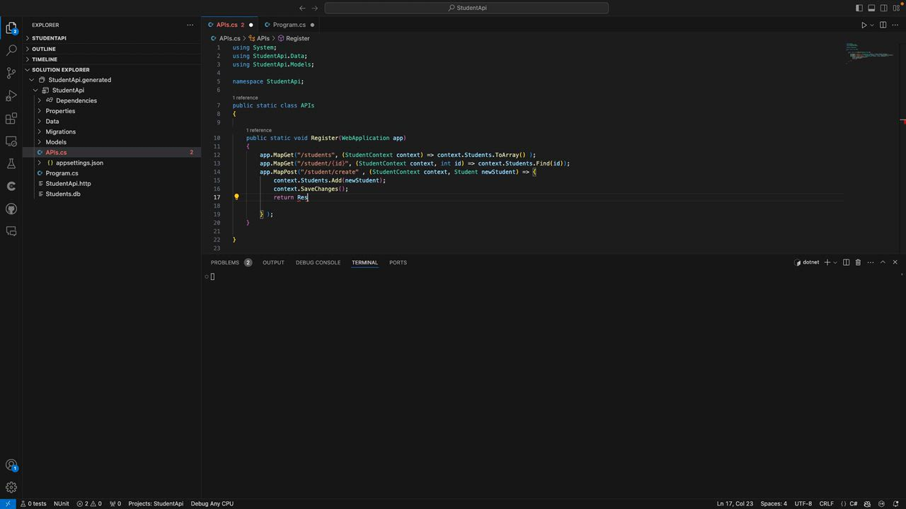Toggle the primary side bar visibility

tap(859, 8)
